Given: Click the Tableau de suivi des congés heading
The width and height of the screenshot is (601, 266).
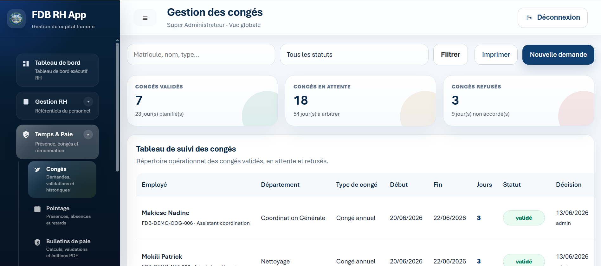Looking at the screenshot, I should 186,149.
